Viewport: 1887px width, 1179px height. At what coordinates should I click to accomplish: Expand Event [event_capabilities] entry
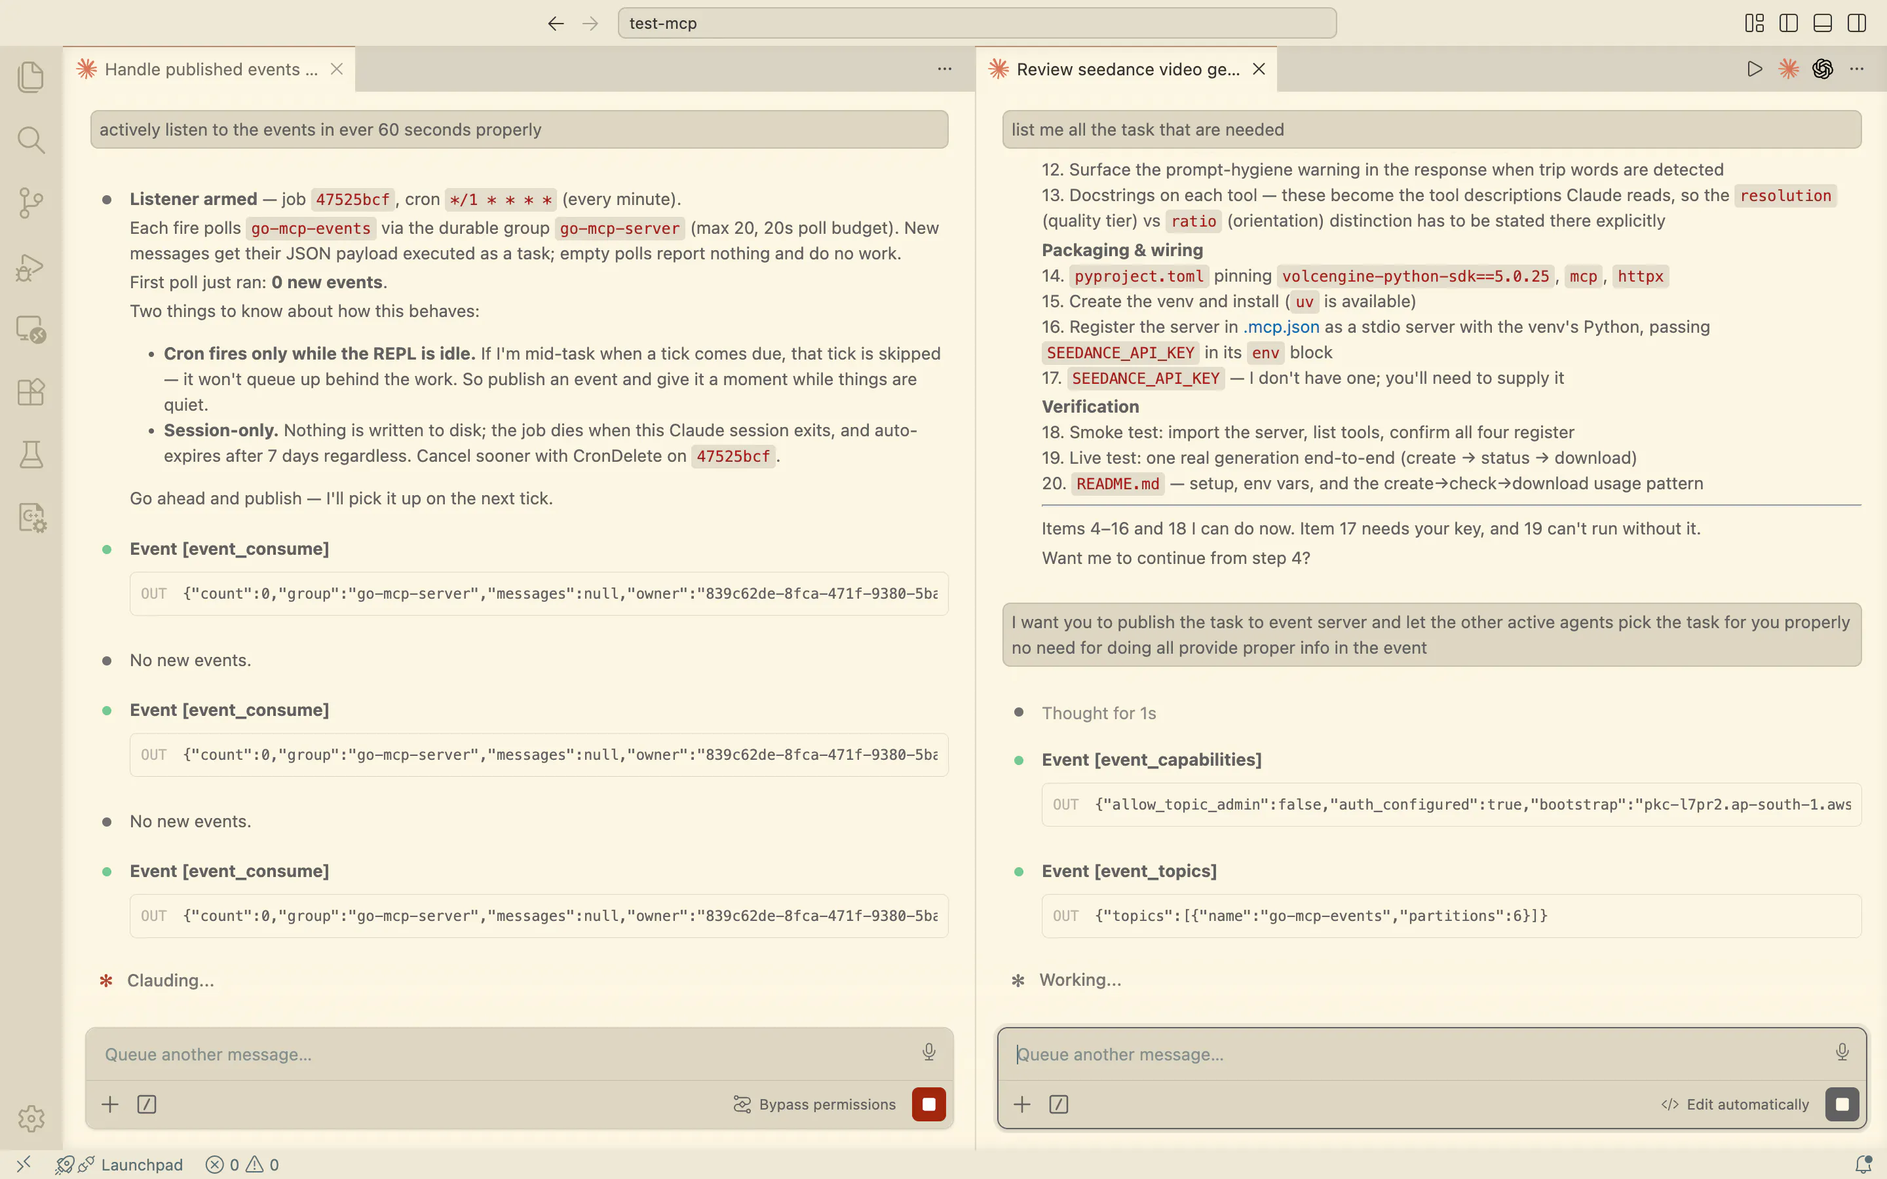coord(1151,760)
